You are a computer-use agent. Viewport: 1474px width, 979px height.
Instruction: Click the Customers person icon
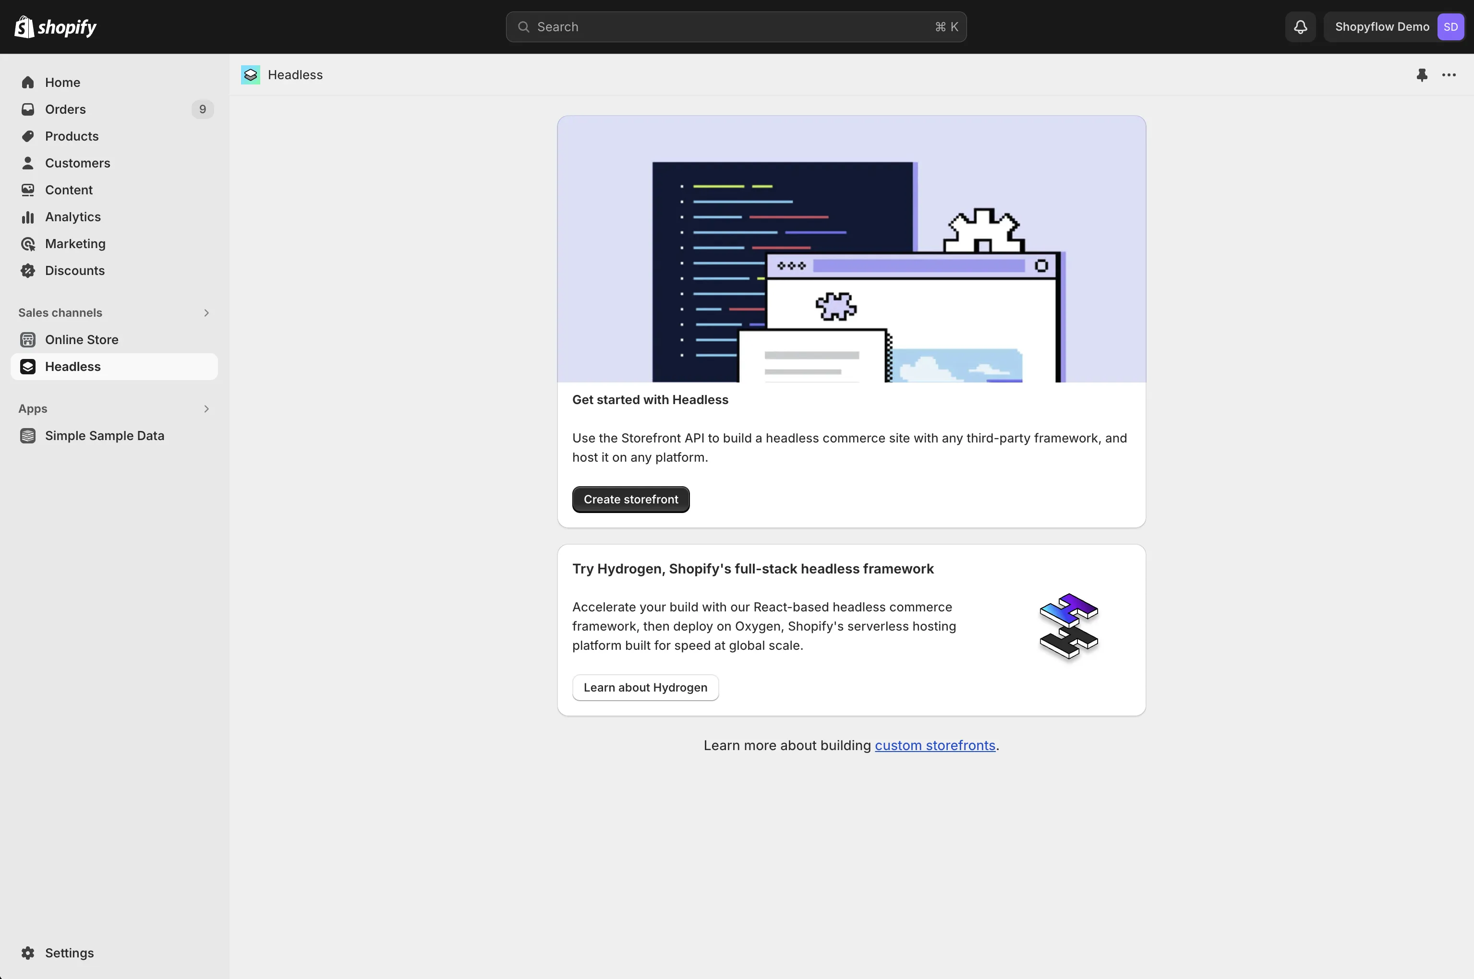pyautogui.click(x=27, y=163)
